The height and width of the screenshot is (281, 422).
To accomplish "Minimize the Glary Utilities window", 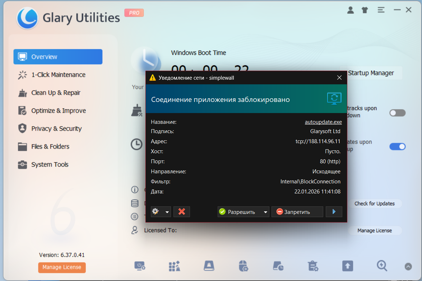I will (397, 10).
